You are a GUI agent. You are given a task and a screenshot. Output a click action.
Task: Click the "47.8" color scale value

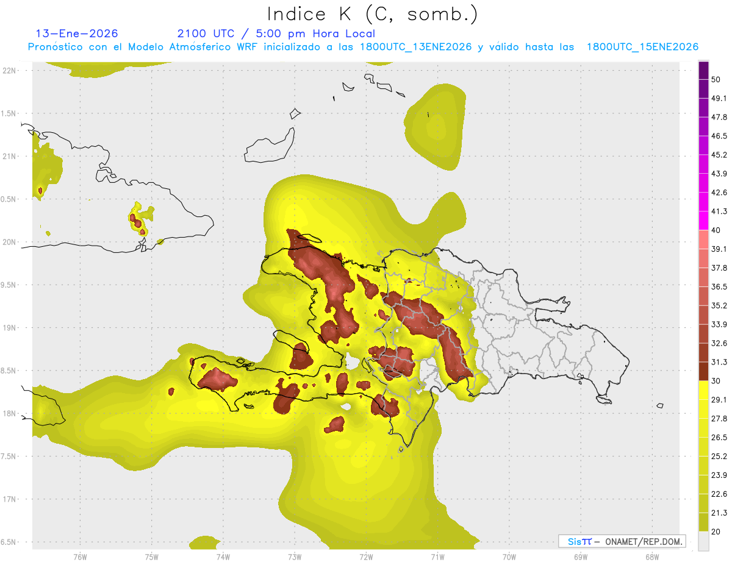click(719, 118)
